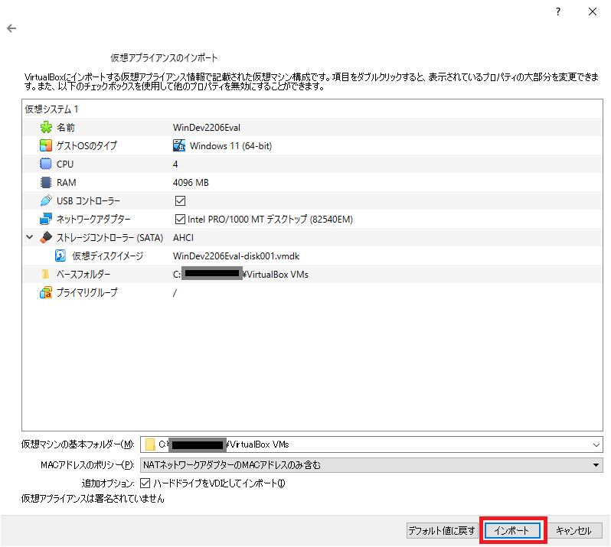Click the キャンセル button
611x547 pixels.
point(573,530)
